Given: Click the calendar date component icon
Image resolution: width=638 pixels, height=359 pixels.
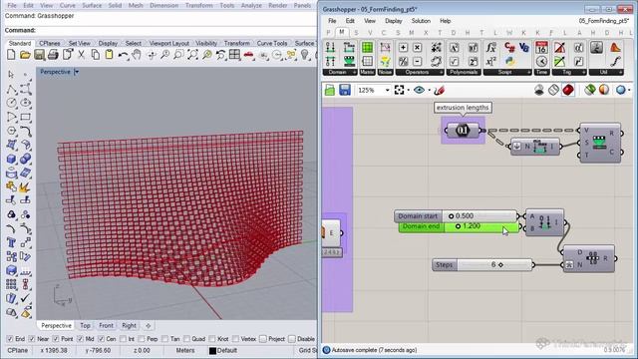Looking at the screenshot, I should click(x=541, y=48).
